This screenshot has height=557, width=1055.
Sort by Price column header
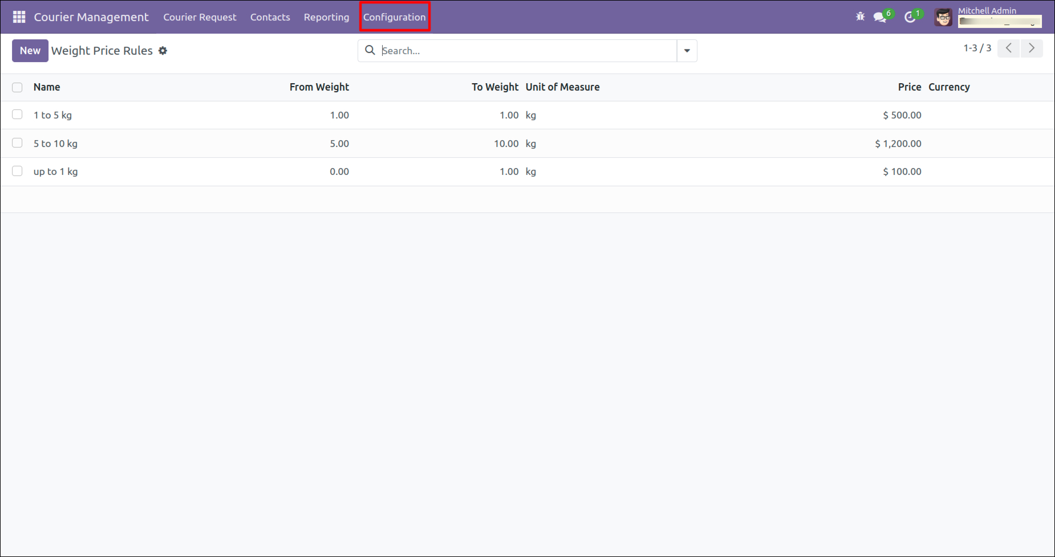(x=910, y=87)
